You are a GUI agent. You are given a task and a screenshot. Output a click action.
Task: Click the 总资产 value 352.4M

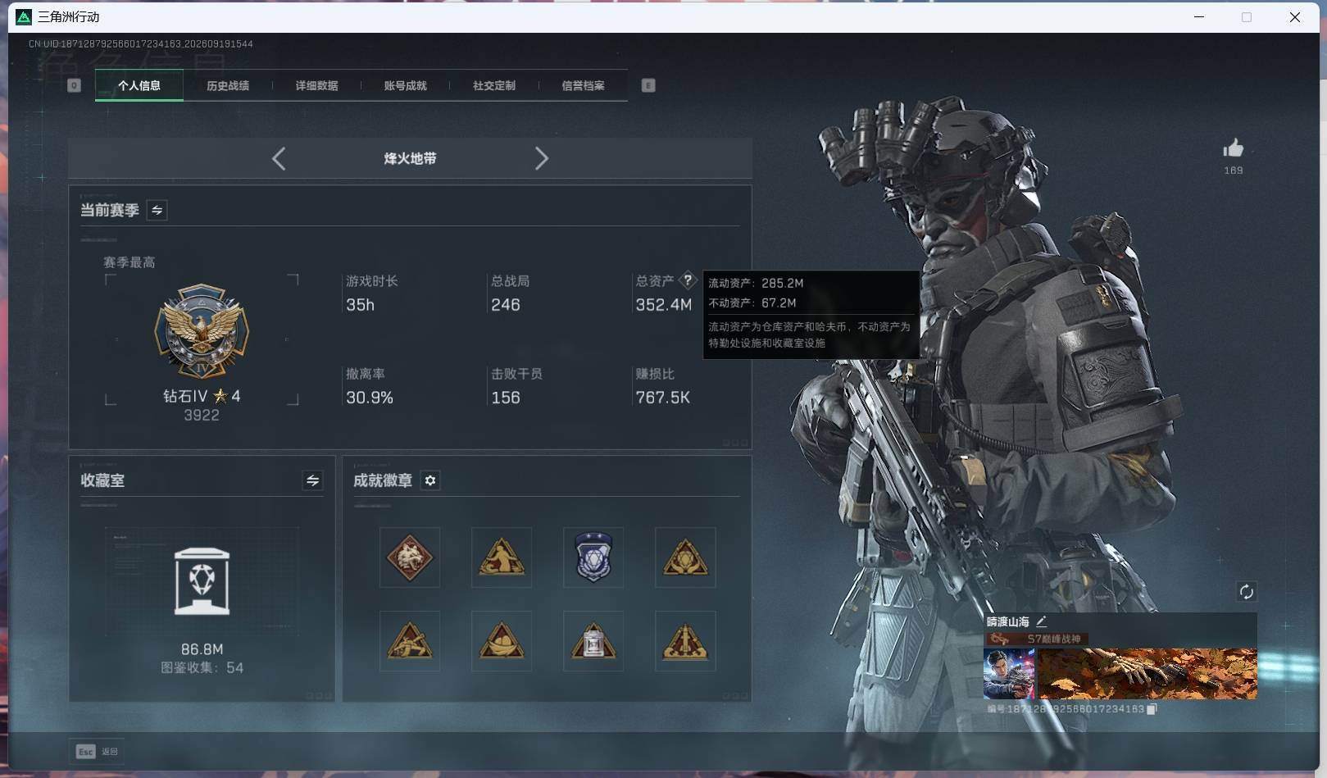663,305
